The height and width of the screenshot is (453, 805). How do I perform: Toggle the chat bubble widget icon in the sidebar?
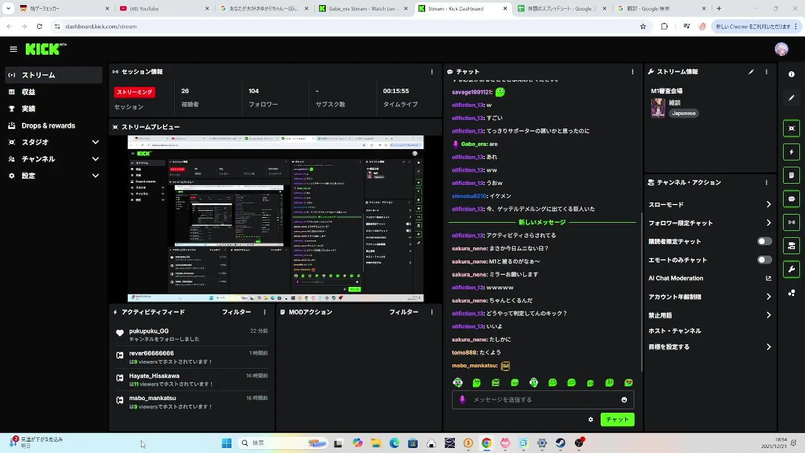click(791, 199)
